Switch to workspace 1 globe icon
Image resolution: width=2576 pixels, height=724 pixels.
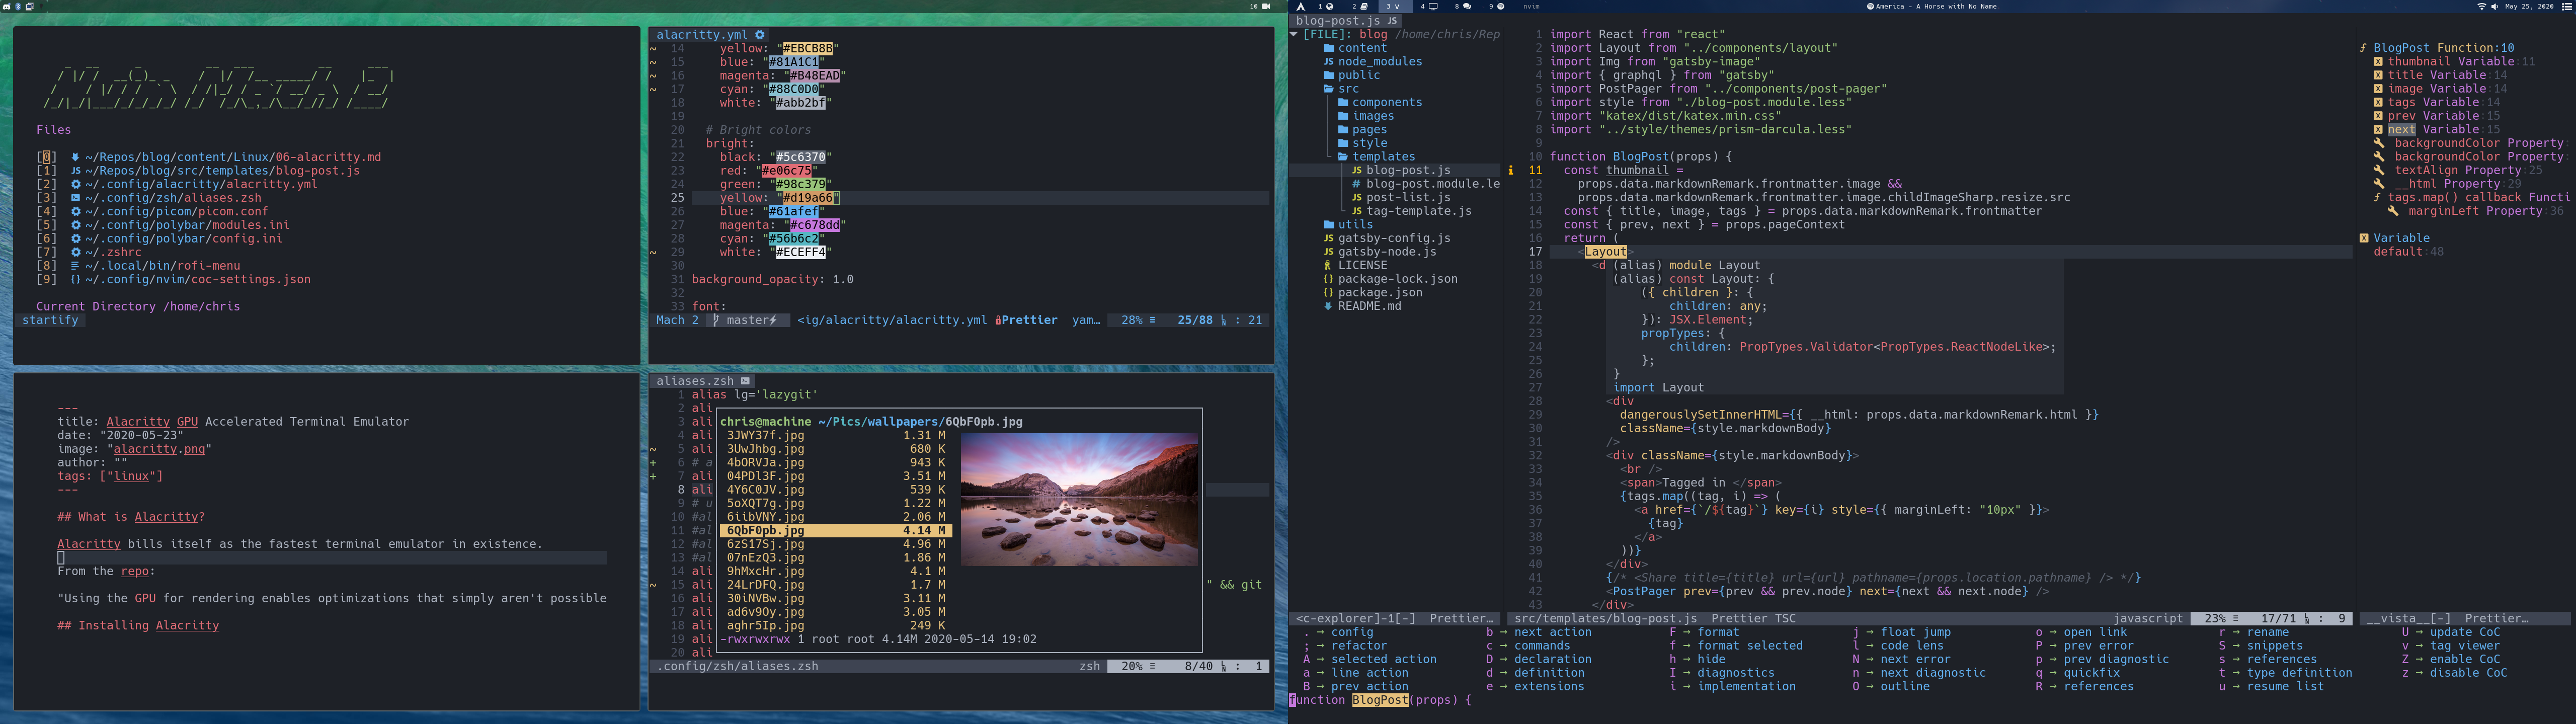(1330, 7)
